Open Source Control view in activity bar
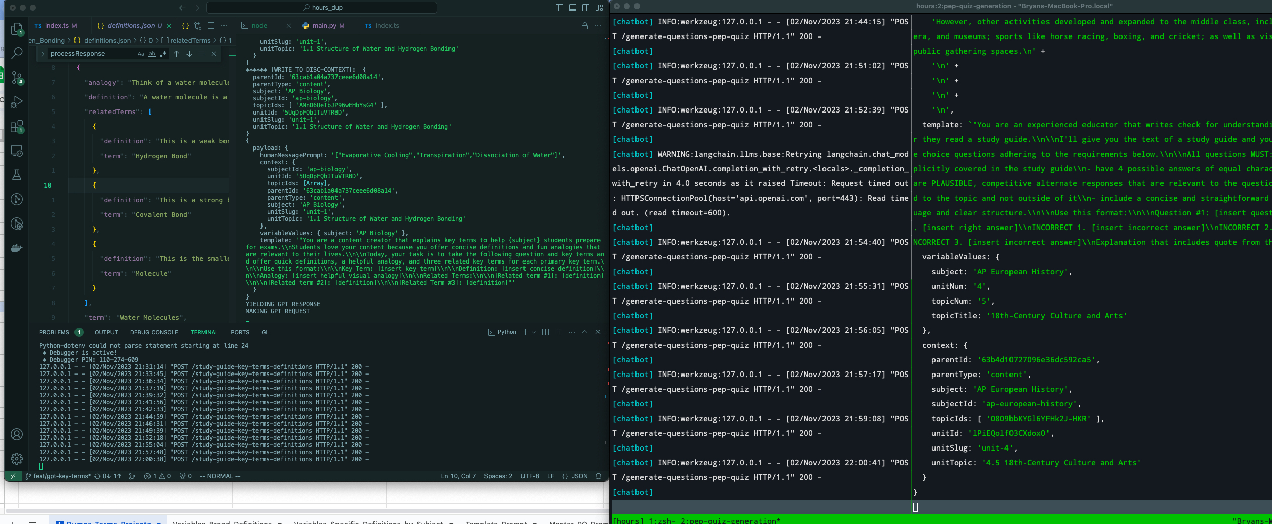Viewport: 1272px width, 524px height. pyautogui.click(x=17, y=78)
